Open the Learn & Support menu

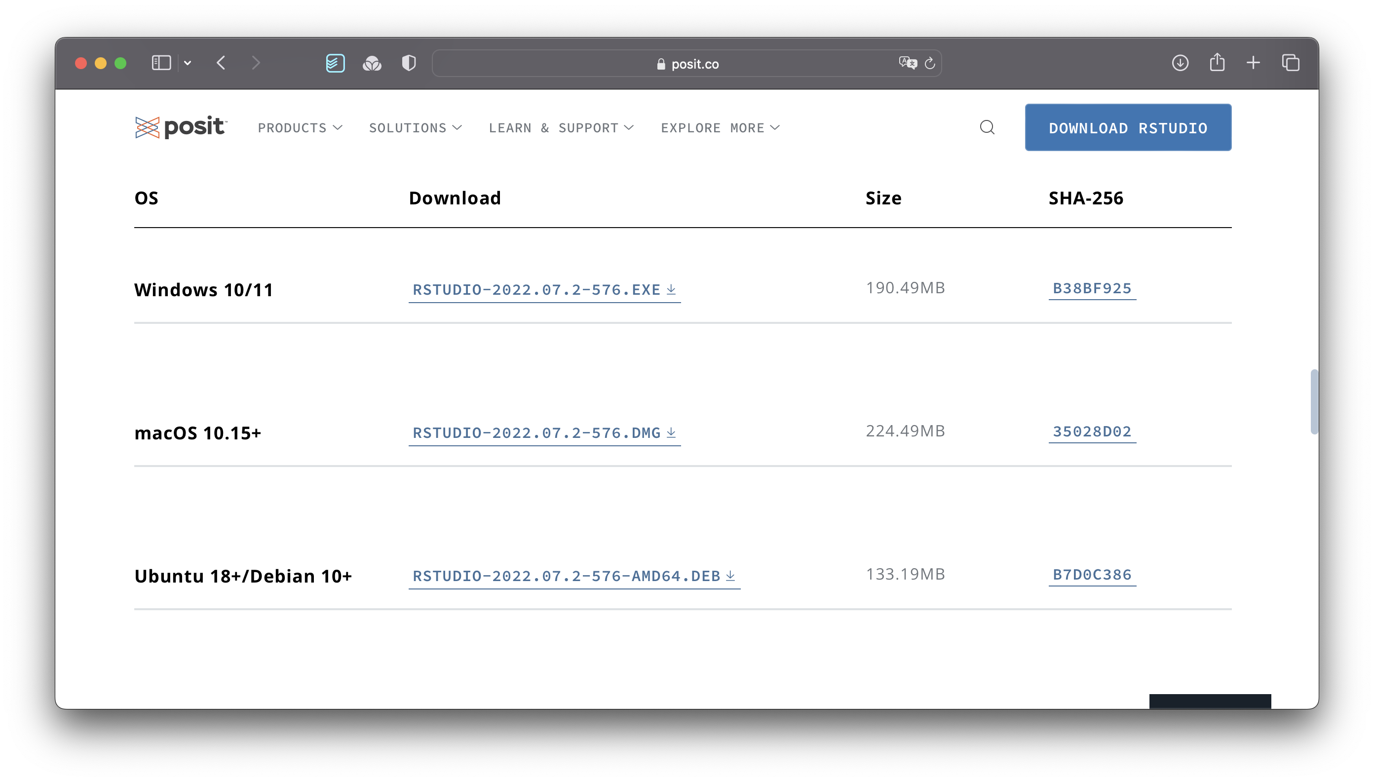[561, 128]
